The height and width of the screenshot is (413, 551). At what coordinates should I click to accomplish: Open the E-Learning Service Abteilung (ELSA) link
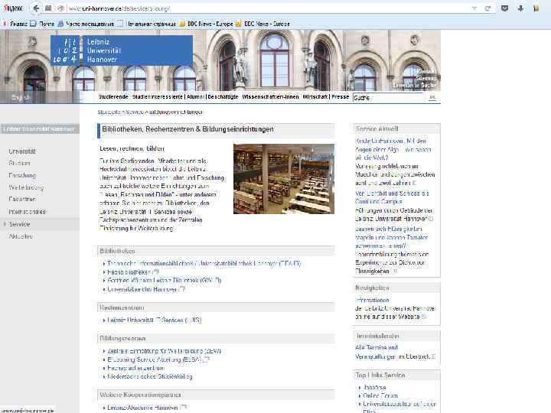155,359
